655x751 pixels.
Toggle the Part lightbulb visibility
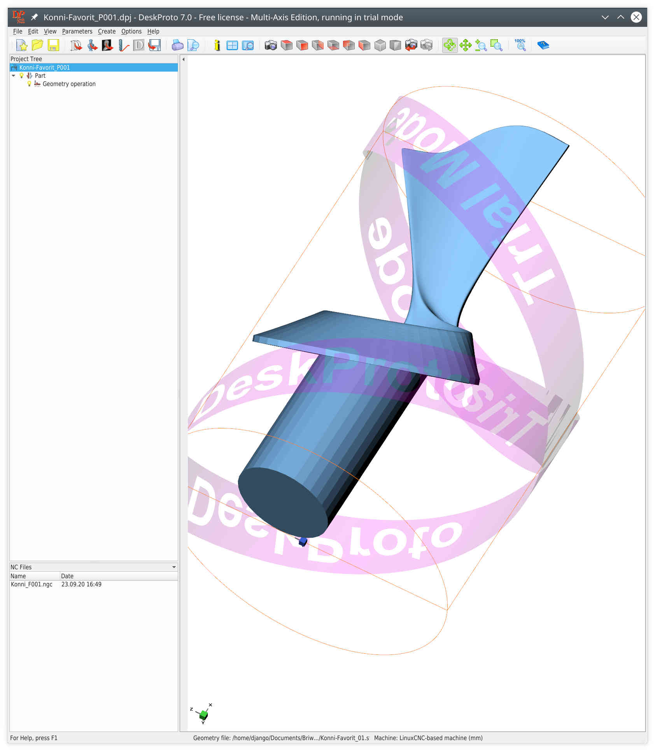[x=22, y=75]
